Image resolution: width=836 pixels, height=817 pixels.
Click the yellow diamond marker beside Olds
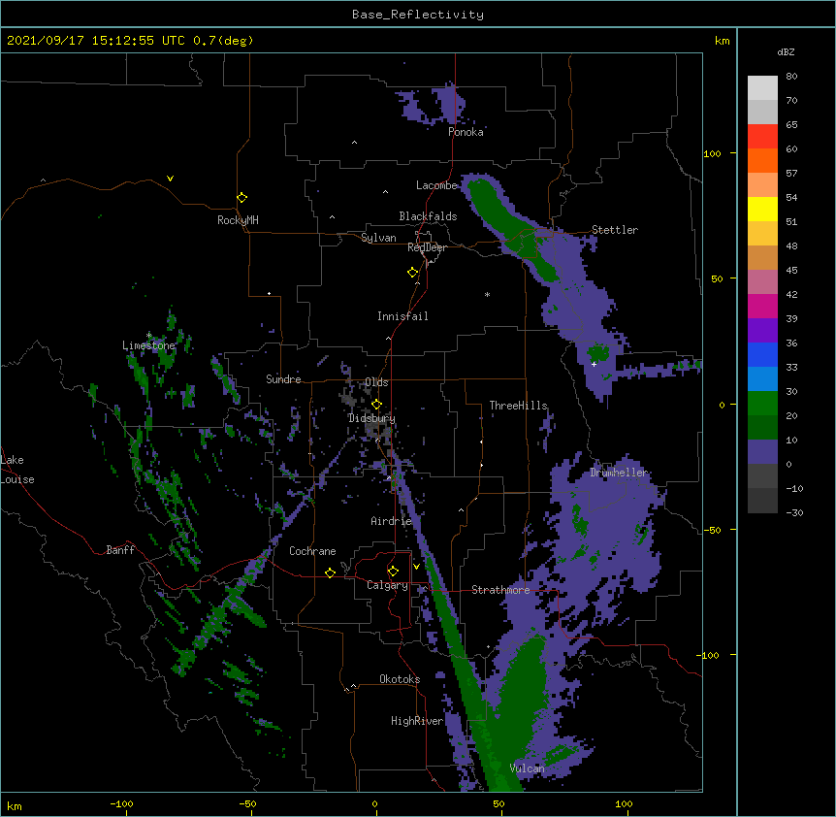tap(377, 405)
